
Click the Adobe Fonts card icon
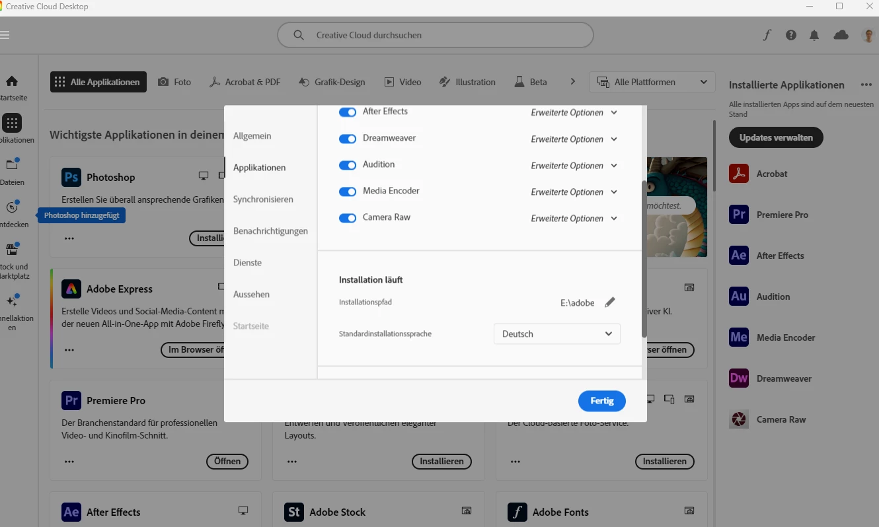click(x=517, y=512)
